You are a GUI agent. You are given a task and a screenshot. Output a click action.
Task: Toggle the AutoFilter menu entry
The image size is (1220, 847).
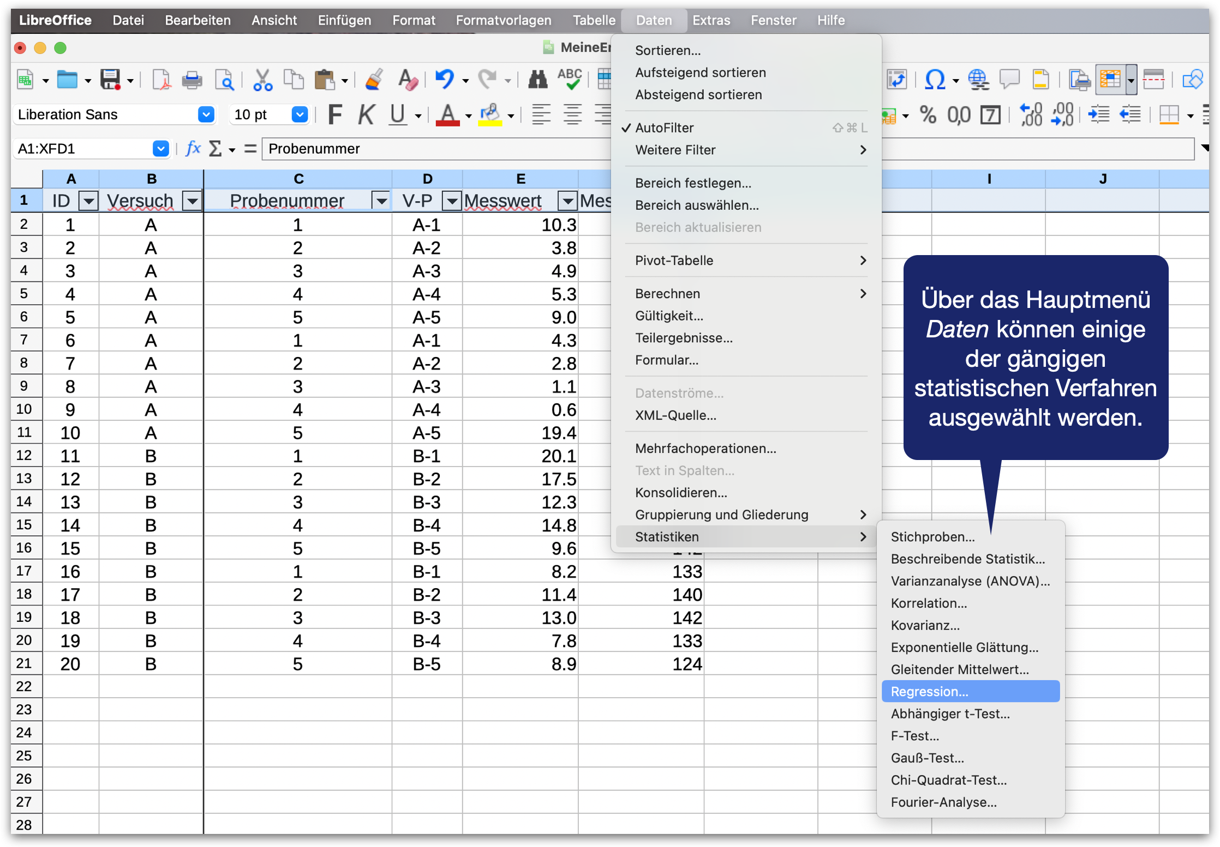coord(664,128)
